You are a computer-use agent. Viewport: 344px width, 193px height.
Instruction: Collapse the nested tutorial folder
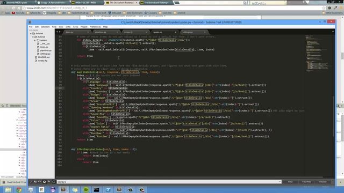pos(33,37)
